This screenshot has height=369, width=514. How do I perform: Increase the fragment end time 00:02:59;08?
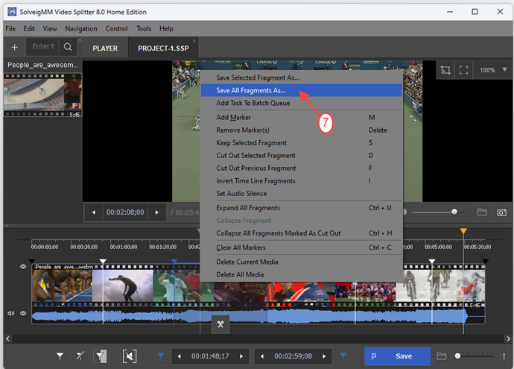(x=324, y=356)
